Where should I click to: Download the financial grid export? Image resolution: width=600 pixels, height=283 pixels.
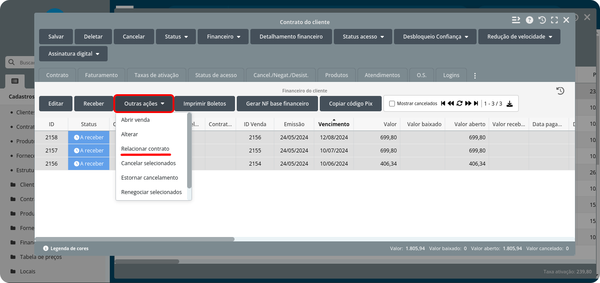tap(510, 104)
